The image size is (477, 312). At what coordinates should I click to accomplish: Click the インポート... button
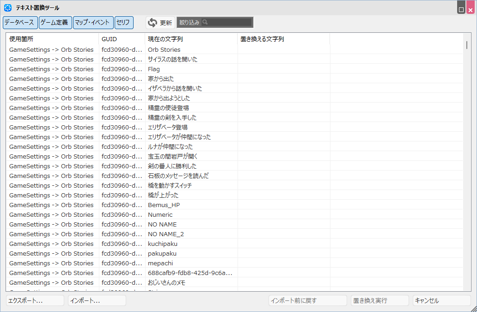pyautogui.click(x=96, y=300)
